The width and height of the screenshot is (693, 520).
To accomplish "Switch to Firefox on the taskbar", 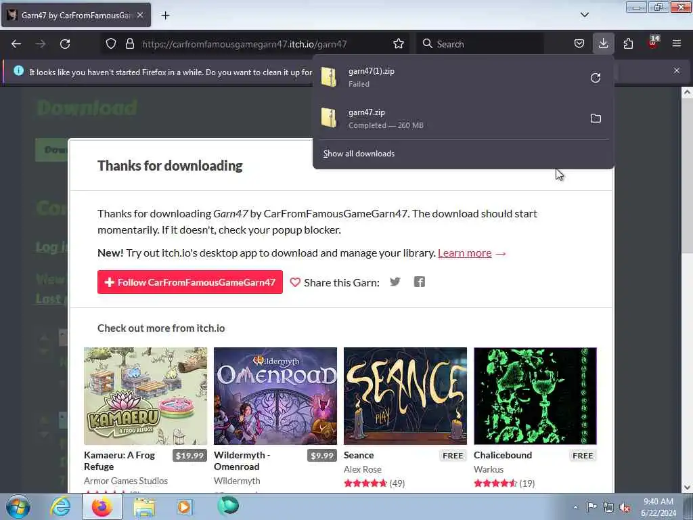I will [x=102, y=506].
